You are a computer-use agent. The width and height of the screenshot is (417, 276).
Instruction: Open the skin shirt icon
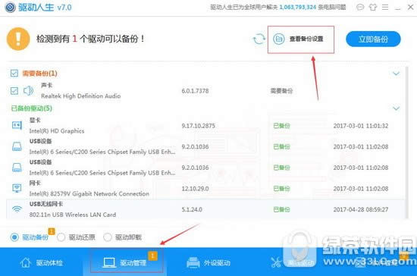pos(373,7)
